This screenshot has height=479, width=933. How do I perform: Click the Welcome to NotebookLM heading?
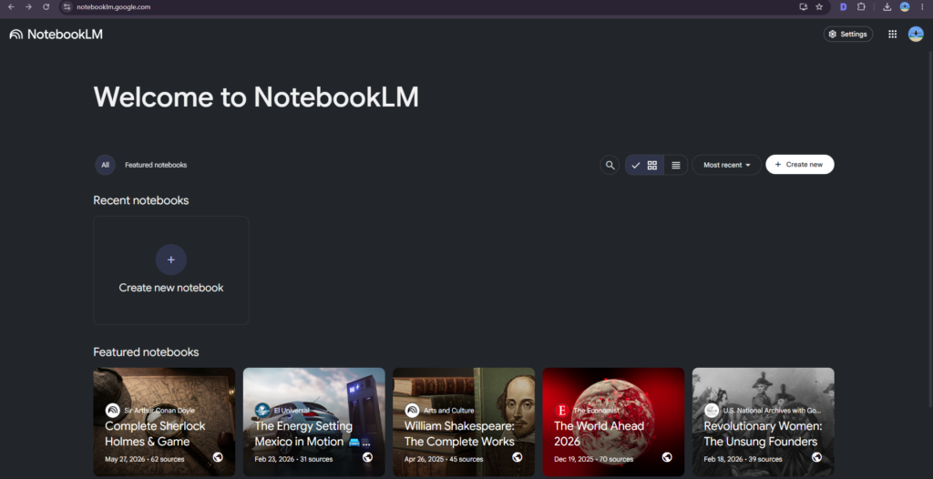click(x=256, y=97)
